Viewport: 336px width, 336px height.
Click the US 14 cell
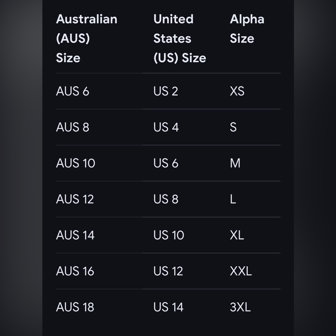(168, 307)
